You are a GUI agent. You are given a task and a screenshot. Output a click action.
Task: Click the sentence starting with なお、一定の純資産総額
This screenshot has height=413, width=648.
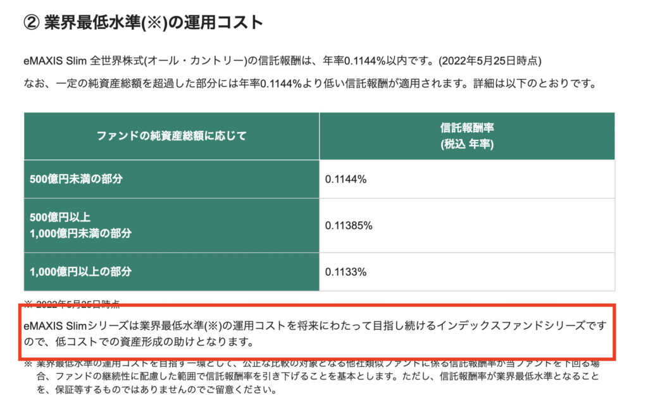click(310, 83)
